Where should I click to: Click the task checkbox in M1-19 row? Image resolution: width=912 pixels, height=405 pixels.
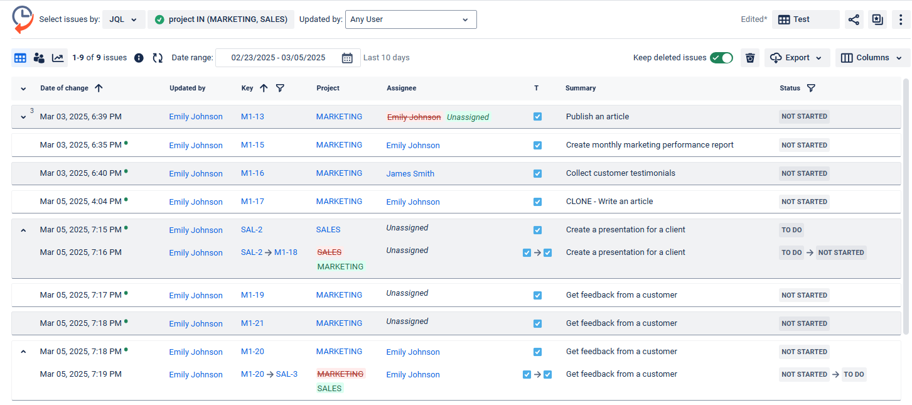[537, 295]
